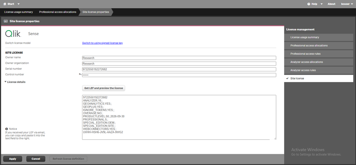Screen dimensions: 356x165
Task: Click the Site license properties header icon
Action: [6, 21]
